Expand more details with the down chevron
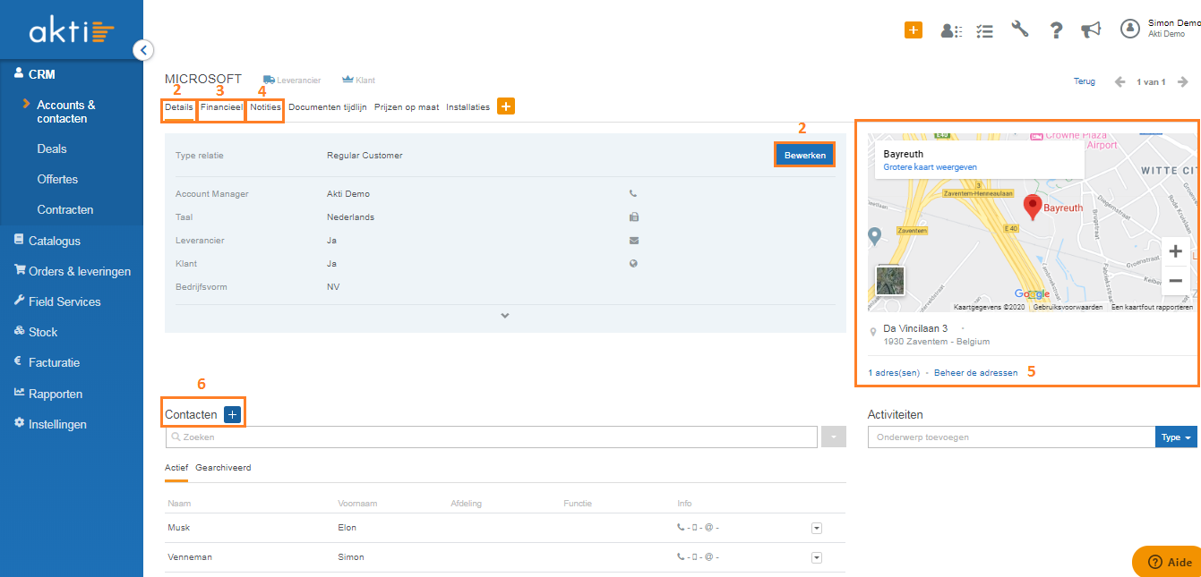 point(505,316)
